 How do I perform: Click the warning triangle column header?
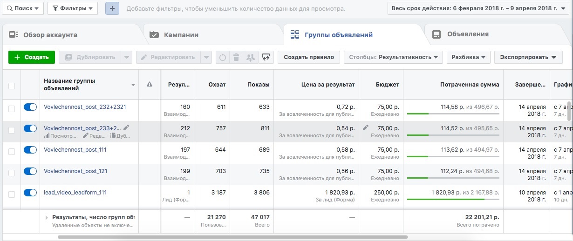[x=150, y=84]
